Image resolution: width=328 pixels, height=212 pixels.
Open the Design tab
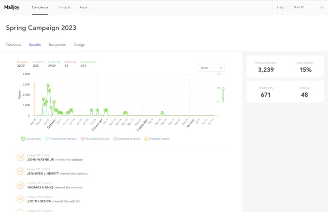[x=79, y=45]
